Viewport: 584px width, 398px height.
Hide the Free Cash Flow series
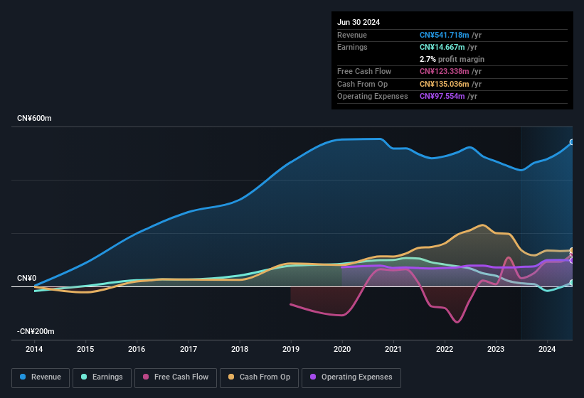point(176,377)
